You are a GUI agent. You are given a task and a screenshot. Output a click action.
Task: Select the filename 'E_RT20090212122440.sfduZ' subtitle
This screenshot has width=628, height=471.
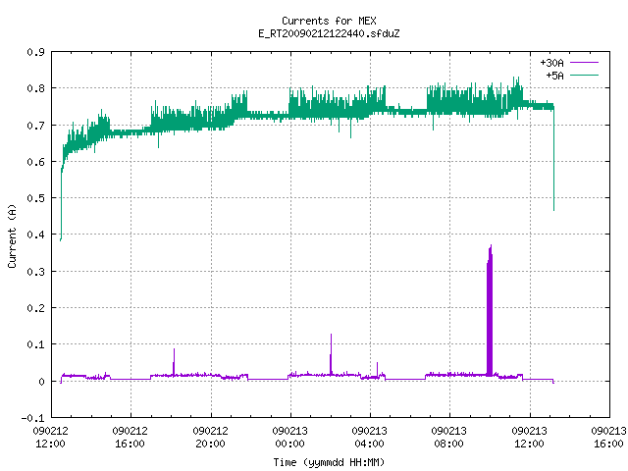click(329, 33)
